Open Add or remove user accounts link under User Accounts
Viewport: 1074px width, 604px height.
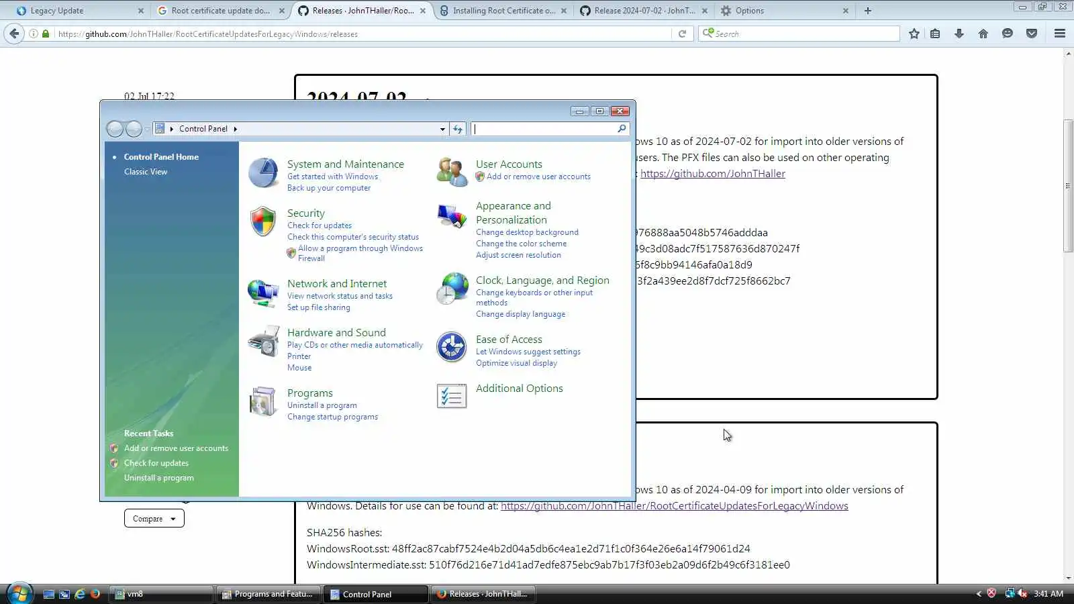pyautogui.click(x=538, y=177)
